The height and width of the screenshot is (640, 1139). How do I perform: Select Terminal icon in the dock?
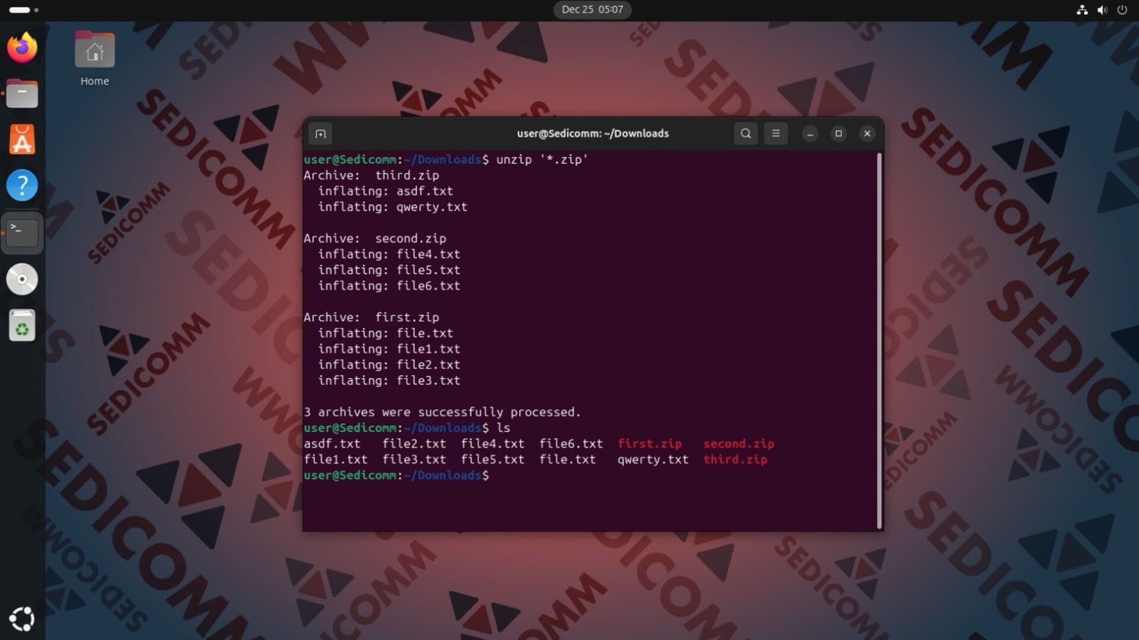point(22,232)
